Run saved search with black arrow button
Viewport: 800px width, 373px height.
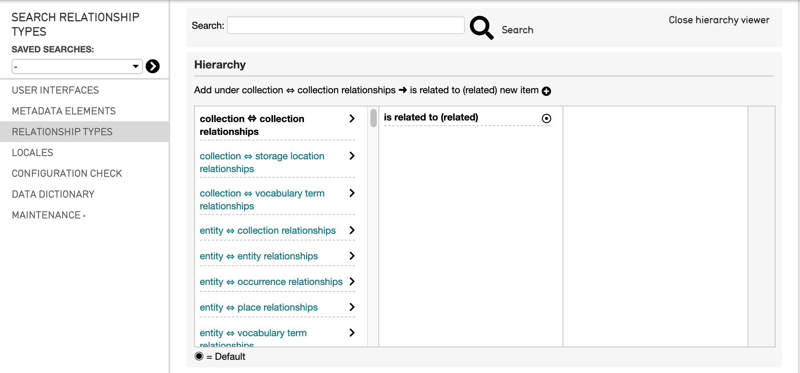click(153, 66)
